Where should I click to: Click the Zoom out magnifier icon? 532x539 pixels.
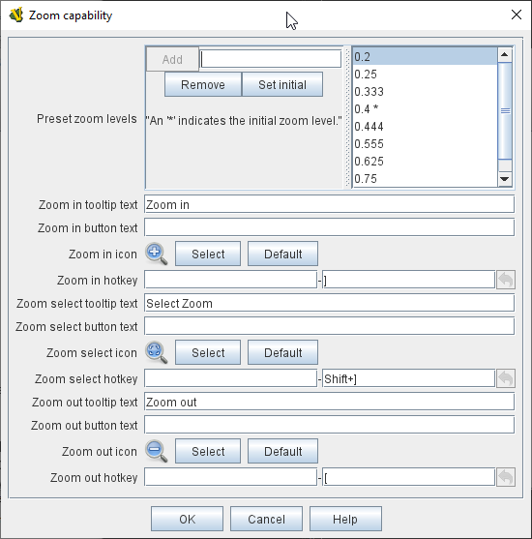coord(157,451)
